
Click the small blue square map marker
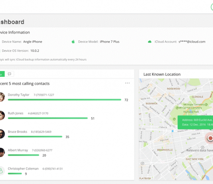click(x=173, y=131)
